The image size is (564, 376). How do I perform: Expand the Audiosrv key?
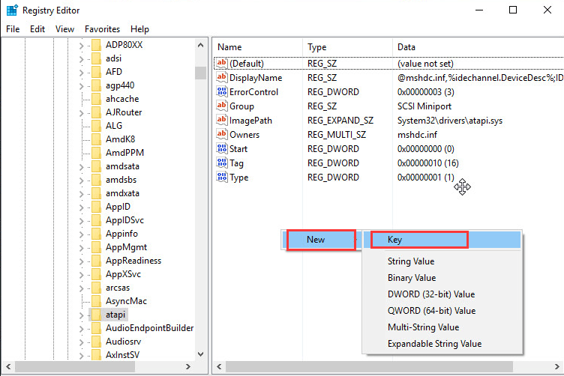(81, 342)
